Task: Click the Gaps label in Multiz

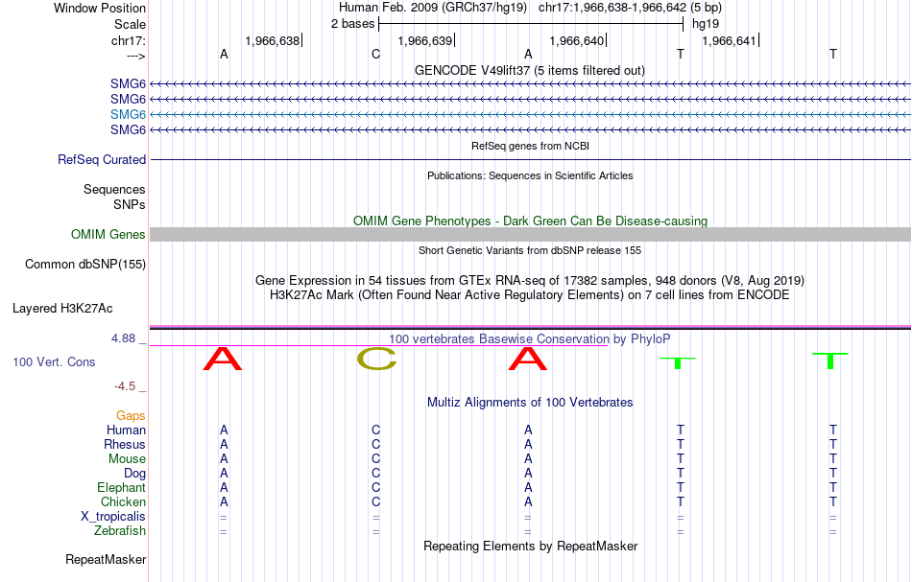Action: click(131, 415)
